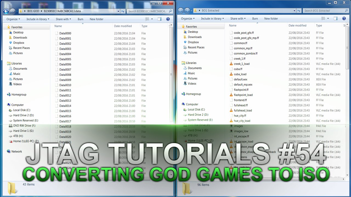Viewport: 351px width, 197px height.
Task: Click BO1 Extracted breadcrumb in right address bar
Action: coord(211,11)
